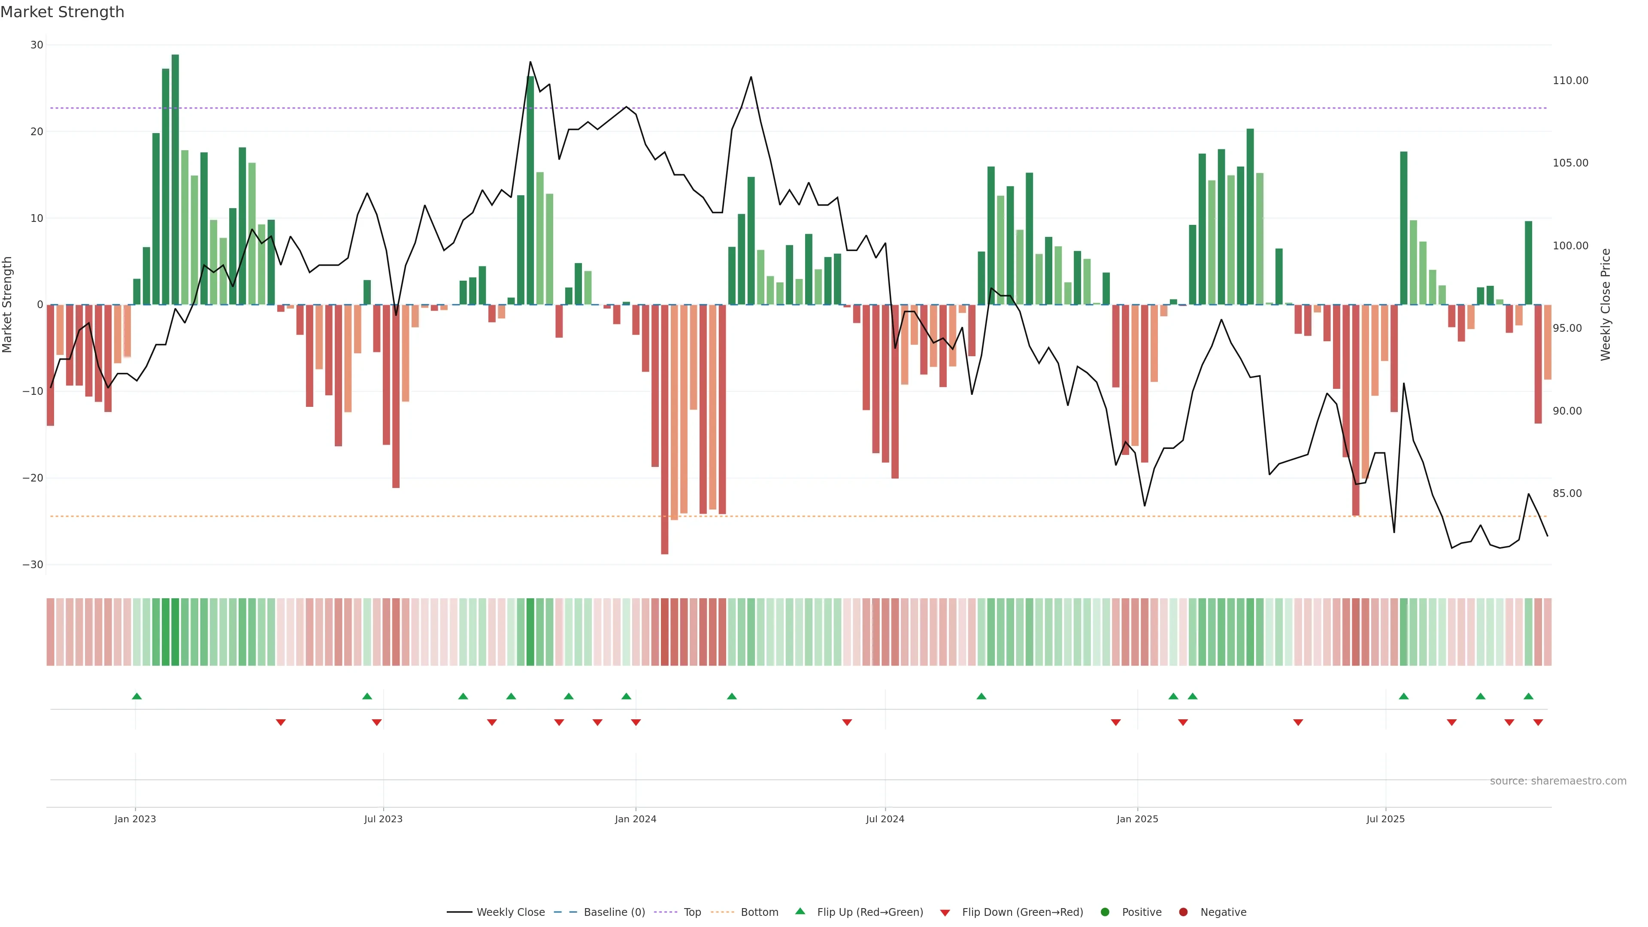
Task: Click the Market Strength chart title
Action: point(62,12)
